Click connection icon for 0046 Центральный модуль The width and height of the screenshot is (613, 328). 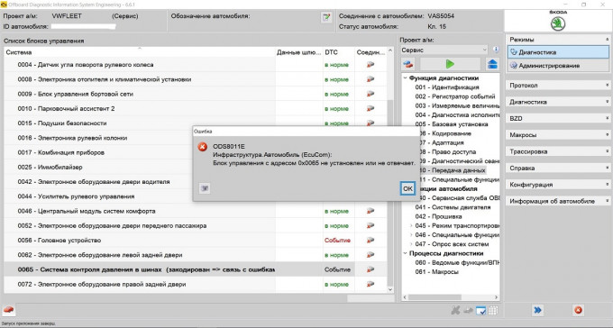coord(371,211)
